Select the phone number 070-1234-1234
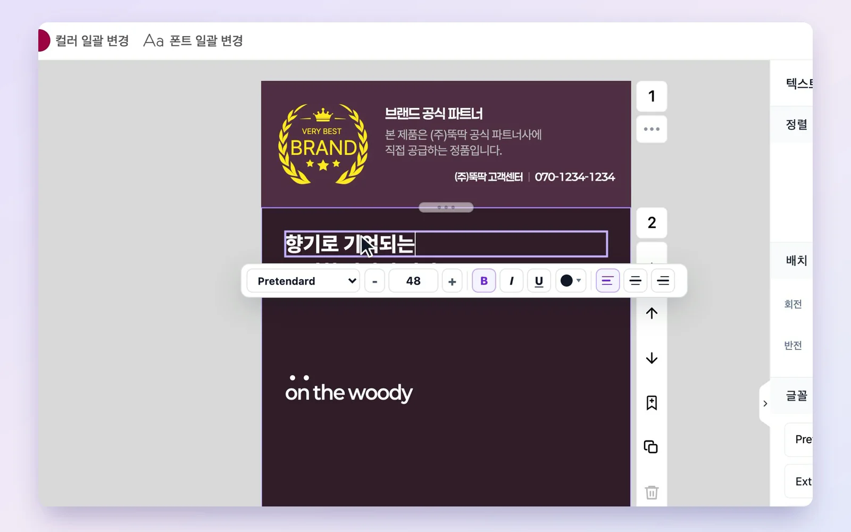 pos(575,177)
